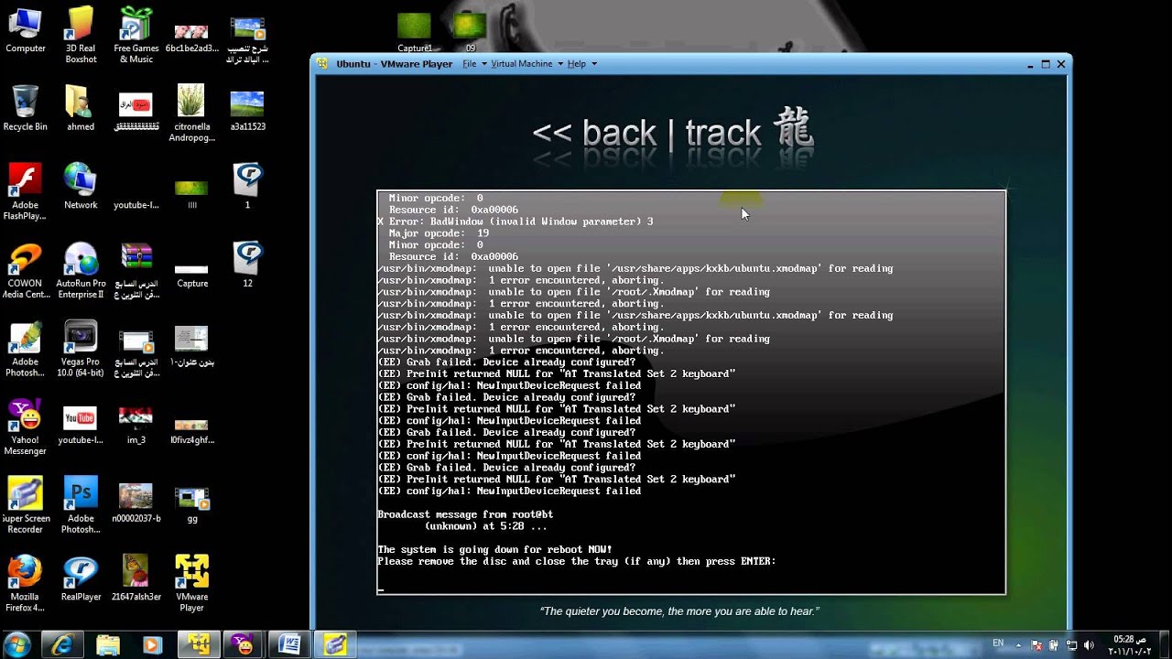Close the VMware Player window
Viewport: 1172px width, 659px height.
(1061, 64)
